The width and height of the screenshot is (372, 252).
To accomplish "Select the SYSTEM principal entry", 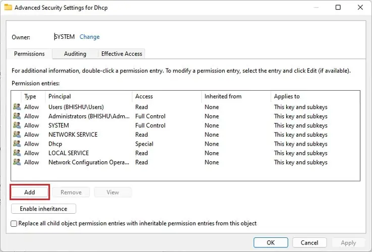I will point(185,125).
